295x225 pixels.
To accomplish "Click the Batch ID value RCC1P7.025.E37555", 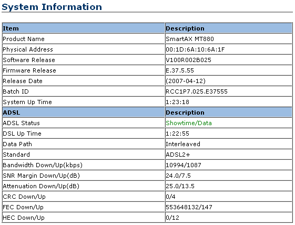I will point(197,91).
